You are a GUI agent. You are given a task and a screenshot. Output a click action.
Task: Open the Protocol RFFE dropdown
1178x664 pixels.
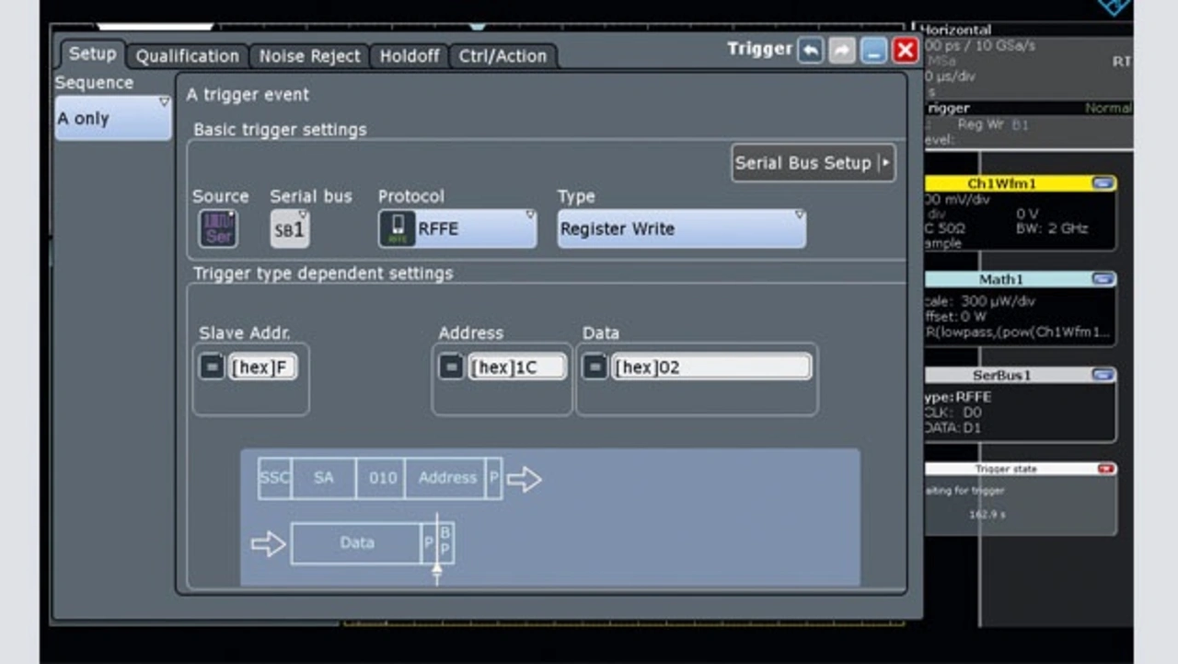click(457, 229)
